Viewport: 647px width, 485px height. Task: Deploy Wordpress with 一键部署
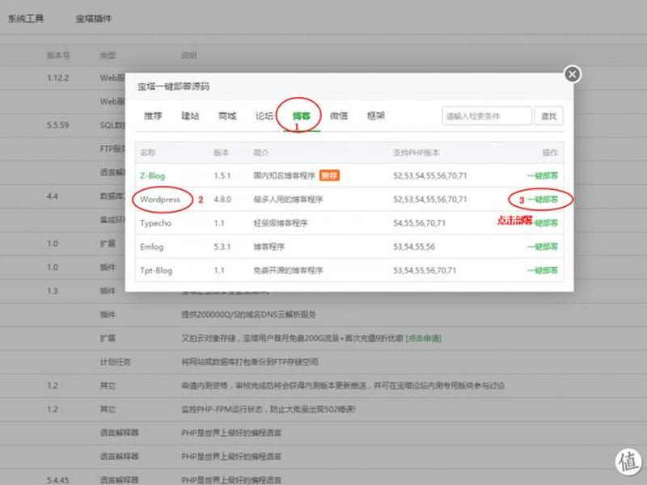543,200
